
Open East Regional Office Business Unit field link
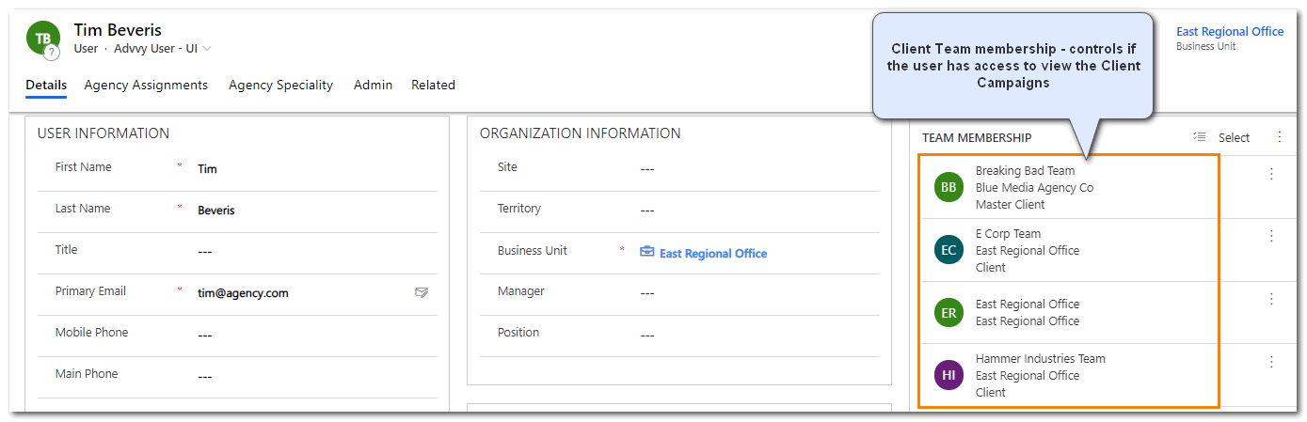712,253
